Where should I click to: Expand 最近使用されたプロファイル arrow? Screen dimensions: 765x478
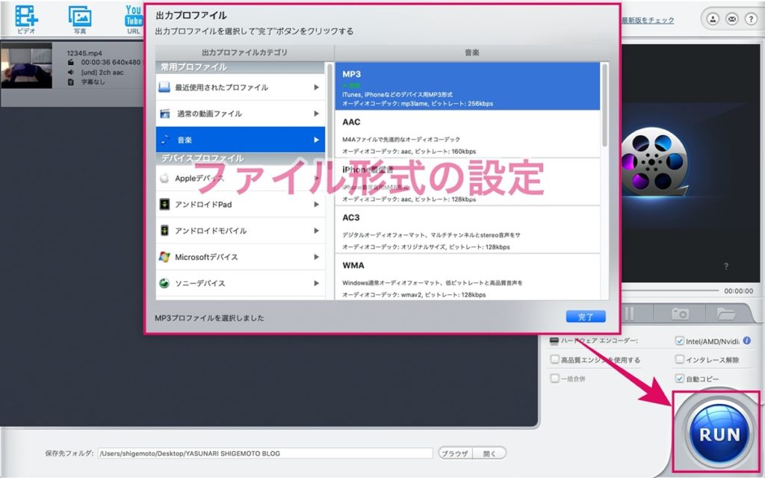[316, 87]
